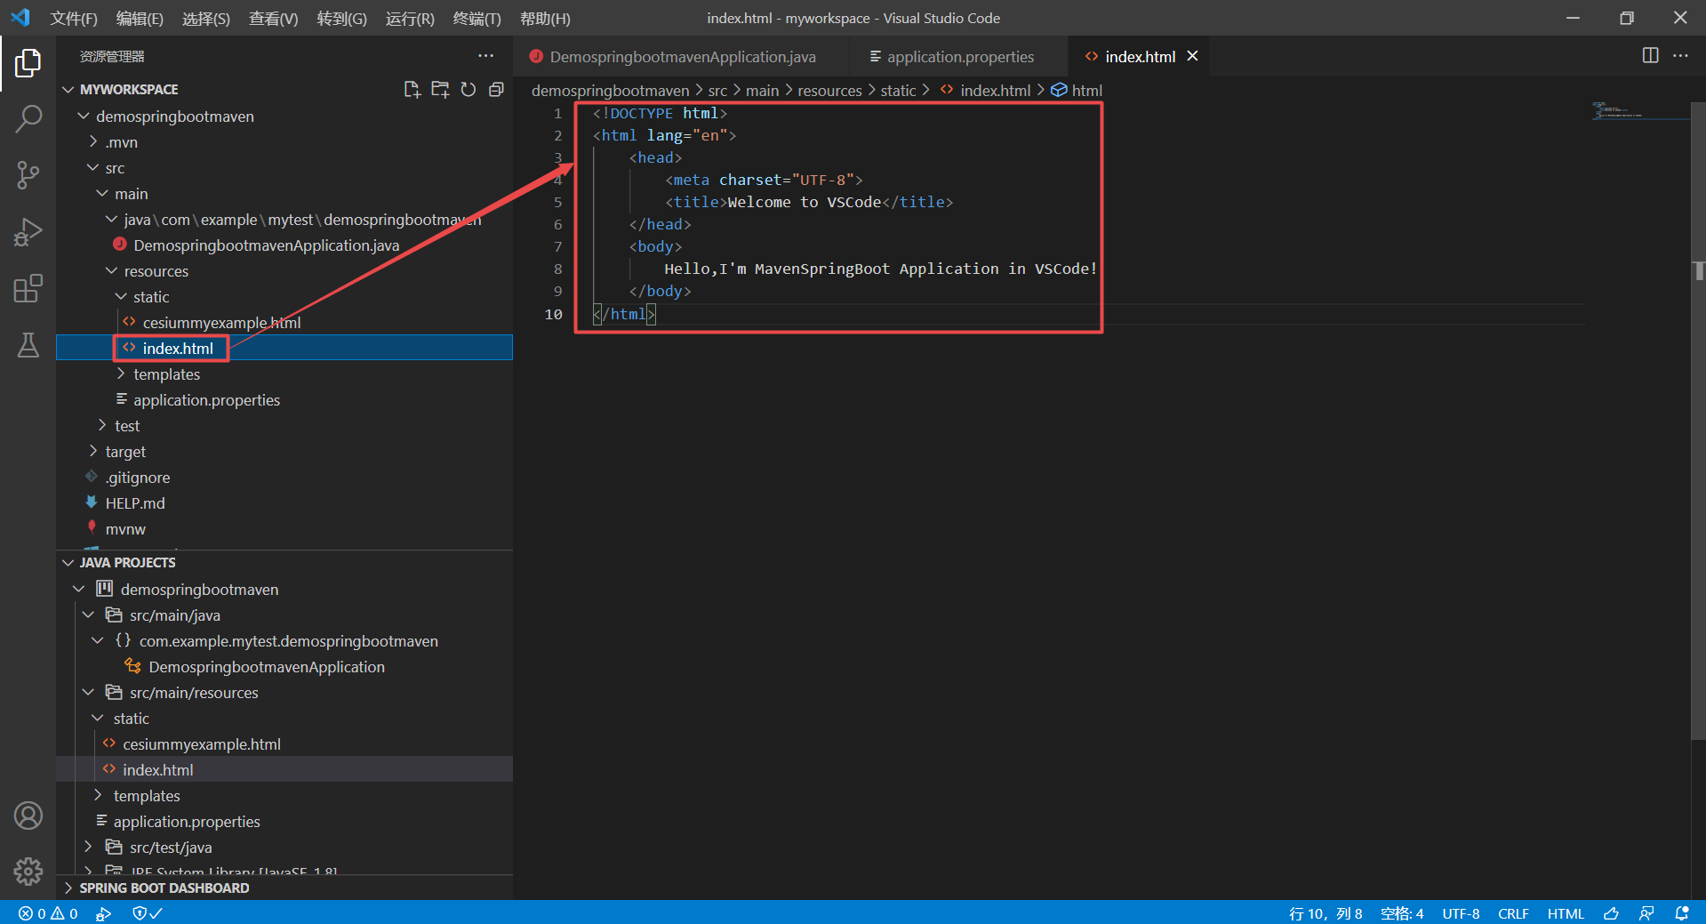Open the Testing flask view
Screen dimensions: 1706x924
[x=28, y=345]
